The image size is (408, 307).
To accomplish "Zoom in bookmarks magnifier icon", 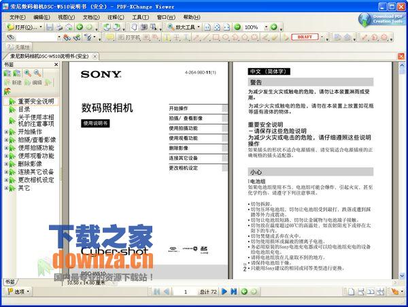I will point(28,74).
